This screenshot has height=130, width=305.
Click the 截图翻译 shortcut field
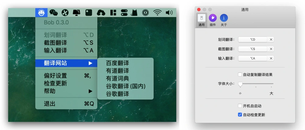[253, 49]
